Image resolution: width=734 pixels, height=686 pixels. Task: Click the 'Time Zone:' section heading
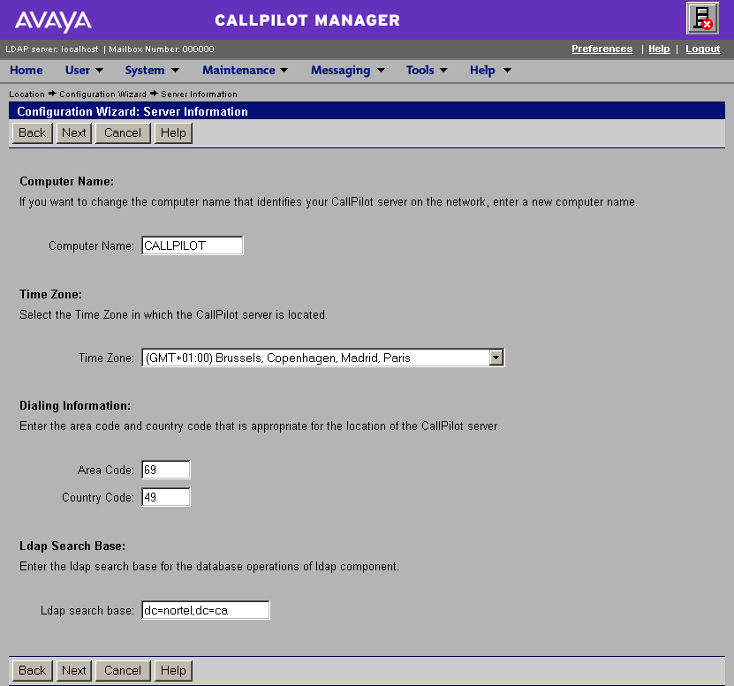point(50,294)
